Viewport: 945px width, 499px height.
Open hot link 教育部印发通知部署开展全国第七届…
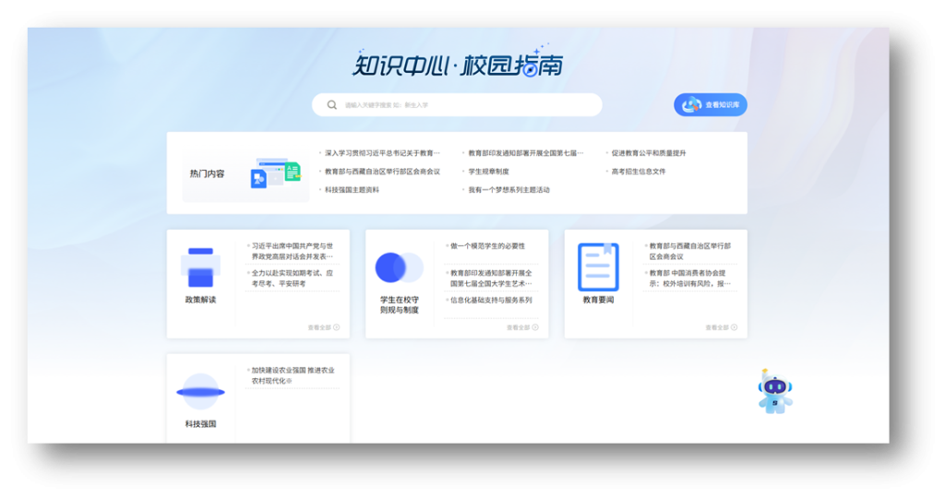point(525,153)
